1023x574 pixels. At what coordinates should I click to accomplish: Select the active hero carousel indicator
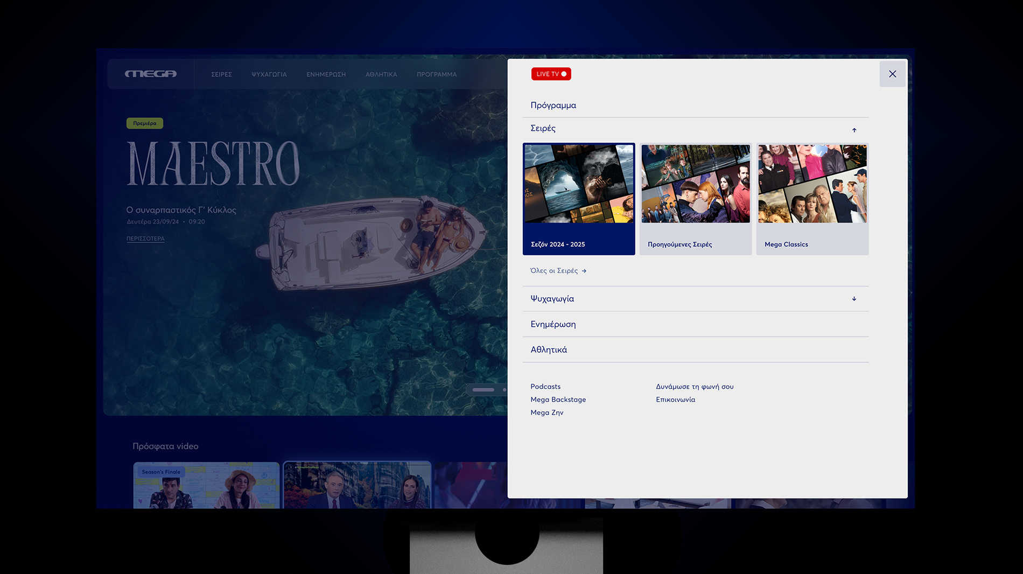tap(483, 389)
